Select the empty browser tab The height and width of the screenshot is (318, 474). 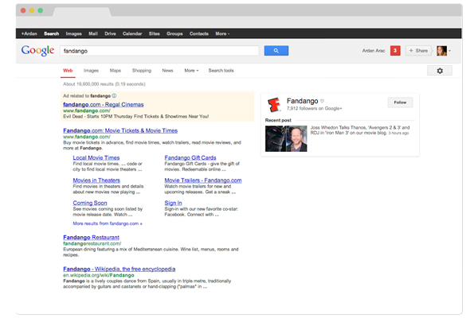tap(81, 11)
